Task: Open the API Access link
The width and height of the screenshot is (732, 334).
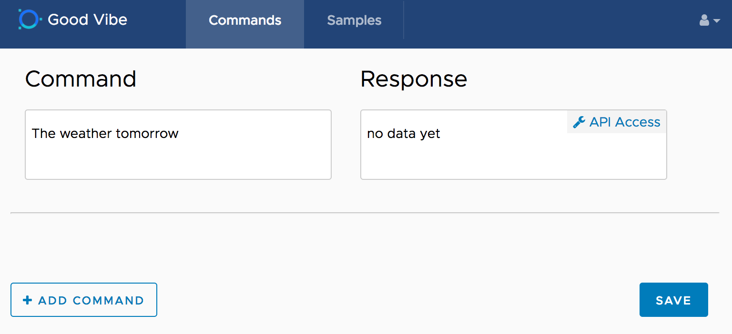Action: tap(624, 122)
